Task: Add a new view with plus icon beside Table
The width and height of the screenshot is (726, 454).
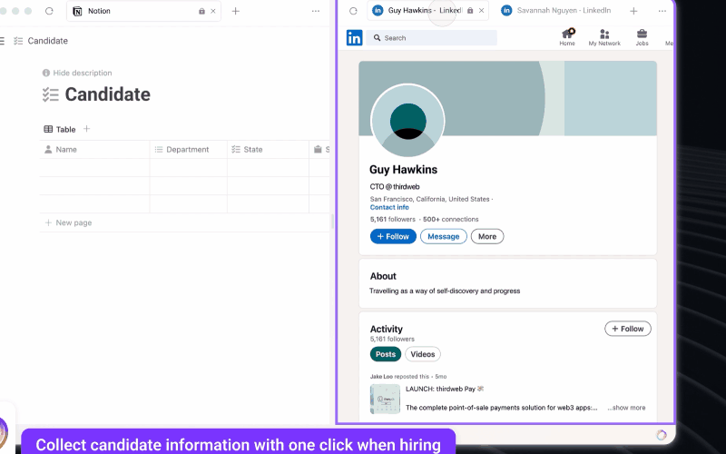Action: pos(87,129)
